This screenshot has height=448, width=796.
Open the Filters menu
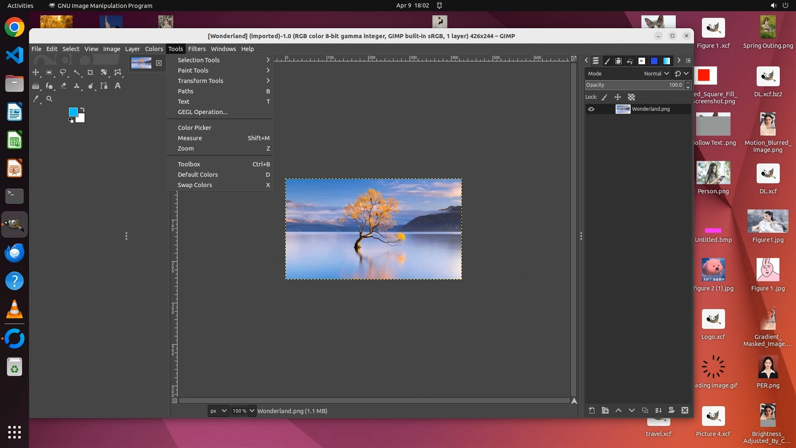[x=197, y=49]
